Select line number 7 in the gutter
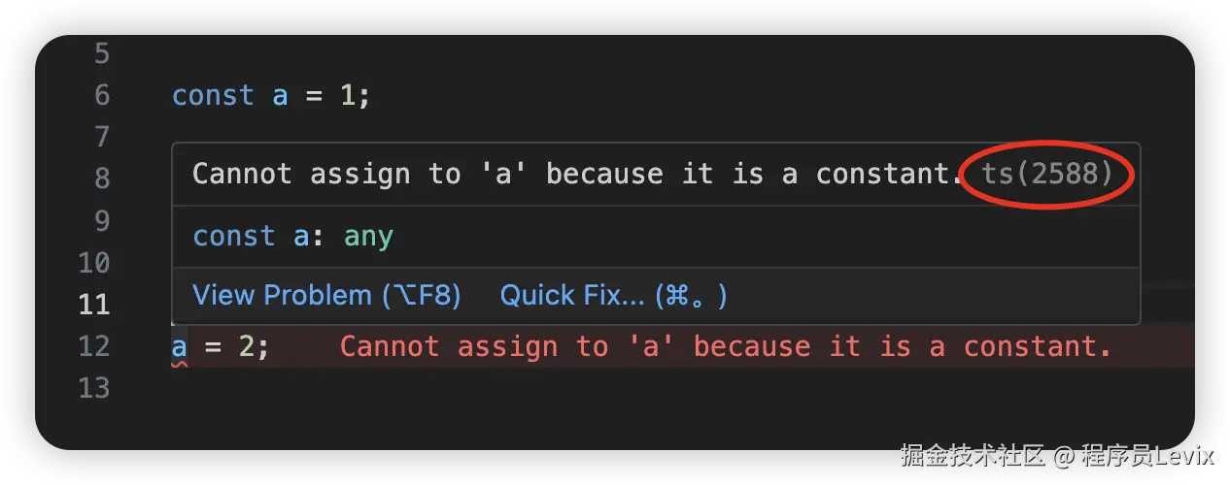Image resolution: width=1230 pixels, height=485 pixels. [101, 137]
